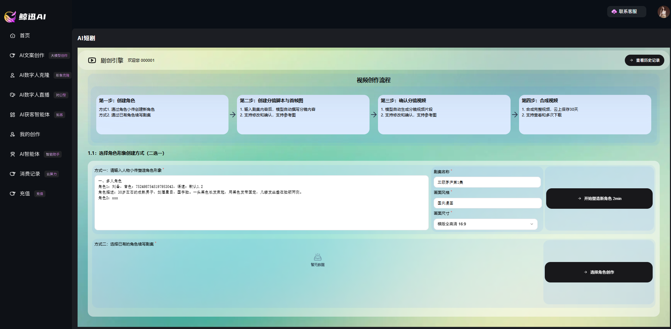Click the 选择角色创作 button
This screenshot has width=671, height=329.
598,272
